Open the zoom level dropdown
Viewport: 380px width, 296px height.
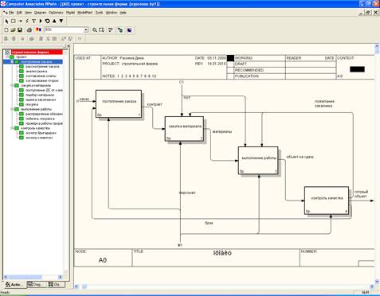click(x=85, y=30)
